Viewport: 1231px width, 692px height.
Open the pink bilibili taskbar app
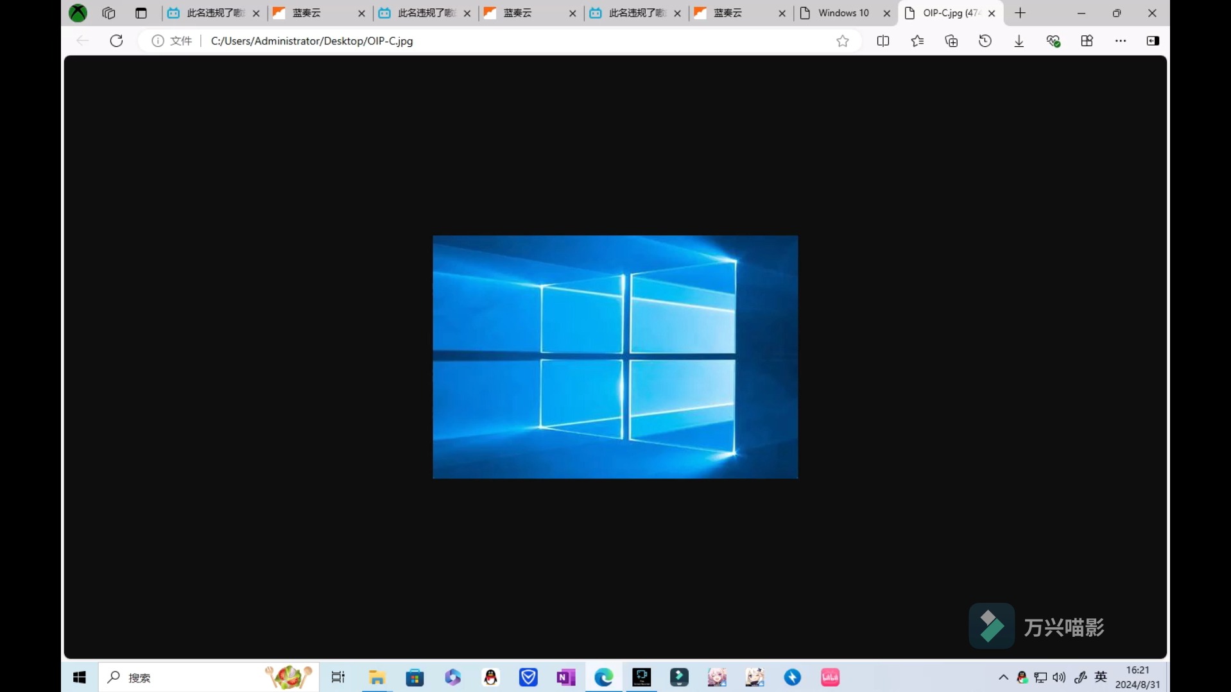point(830,677)
